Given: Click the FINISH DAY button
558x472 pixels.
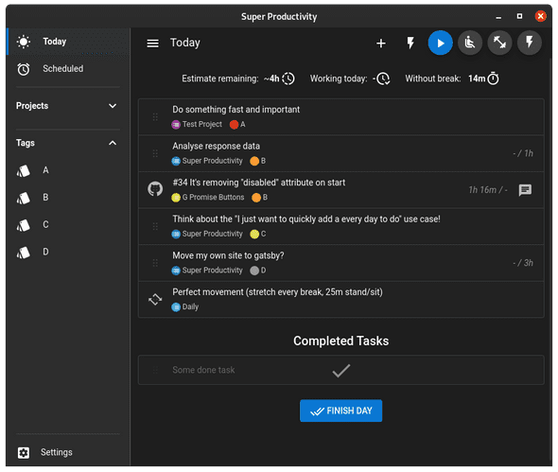Looking at the screenshot, I should (340, 411).
